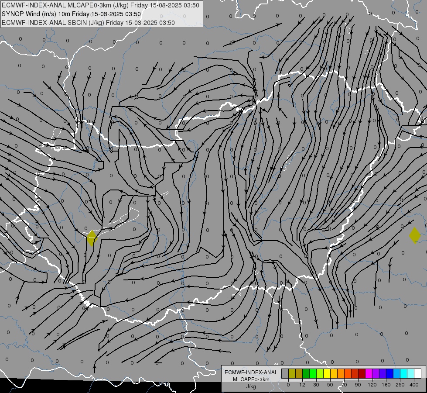Pick the pure yellow legend swatch
The width and height of the screenshot is (427, 393).
(x=327, y=373)
